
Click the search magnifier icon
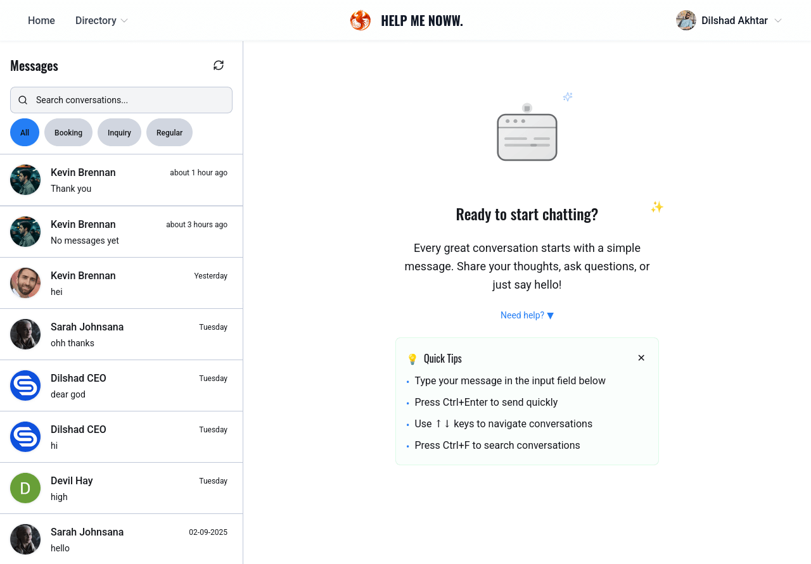tap(23, 100)
